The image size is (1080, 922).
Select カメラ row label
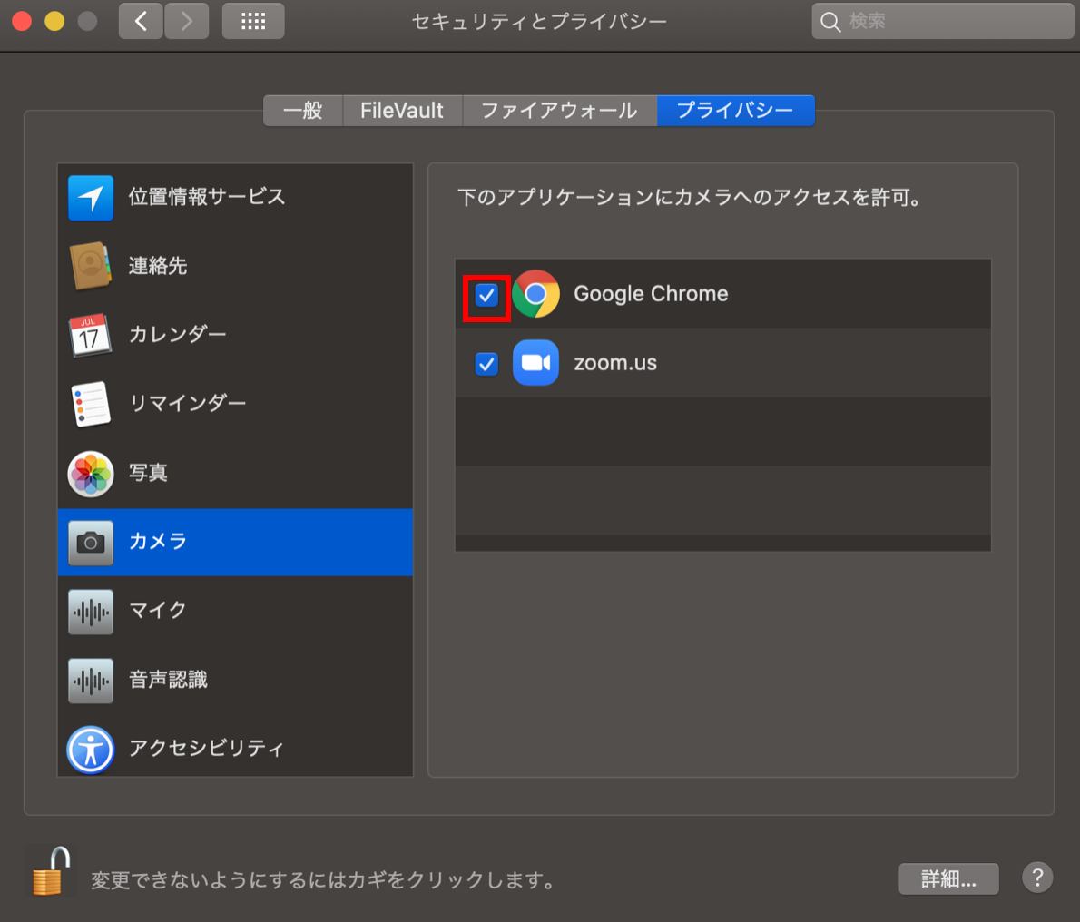pos(158,542)
